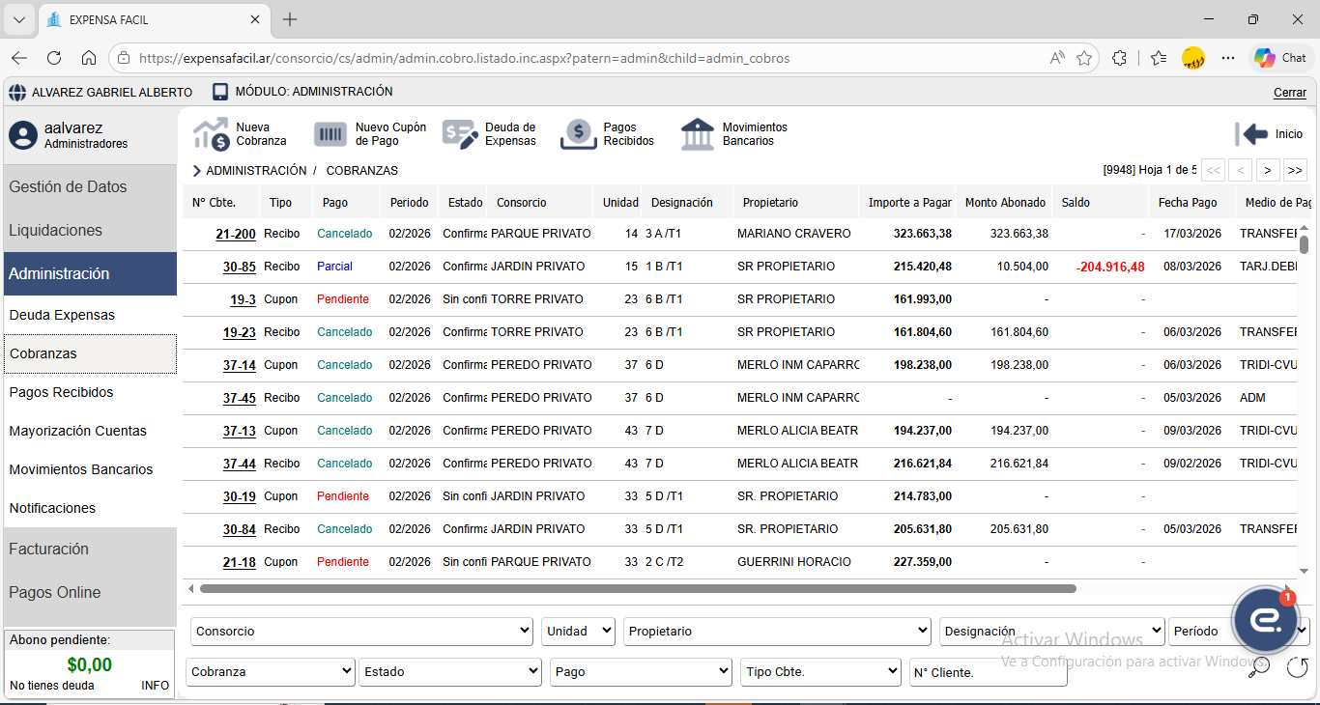This screenshot has width=1320, height=705.
Task: Open receipt number 21-200 link
Action: pyautogui.click(x=236, y=234)
